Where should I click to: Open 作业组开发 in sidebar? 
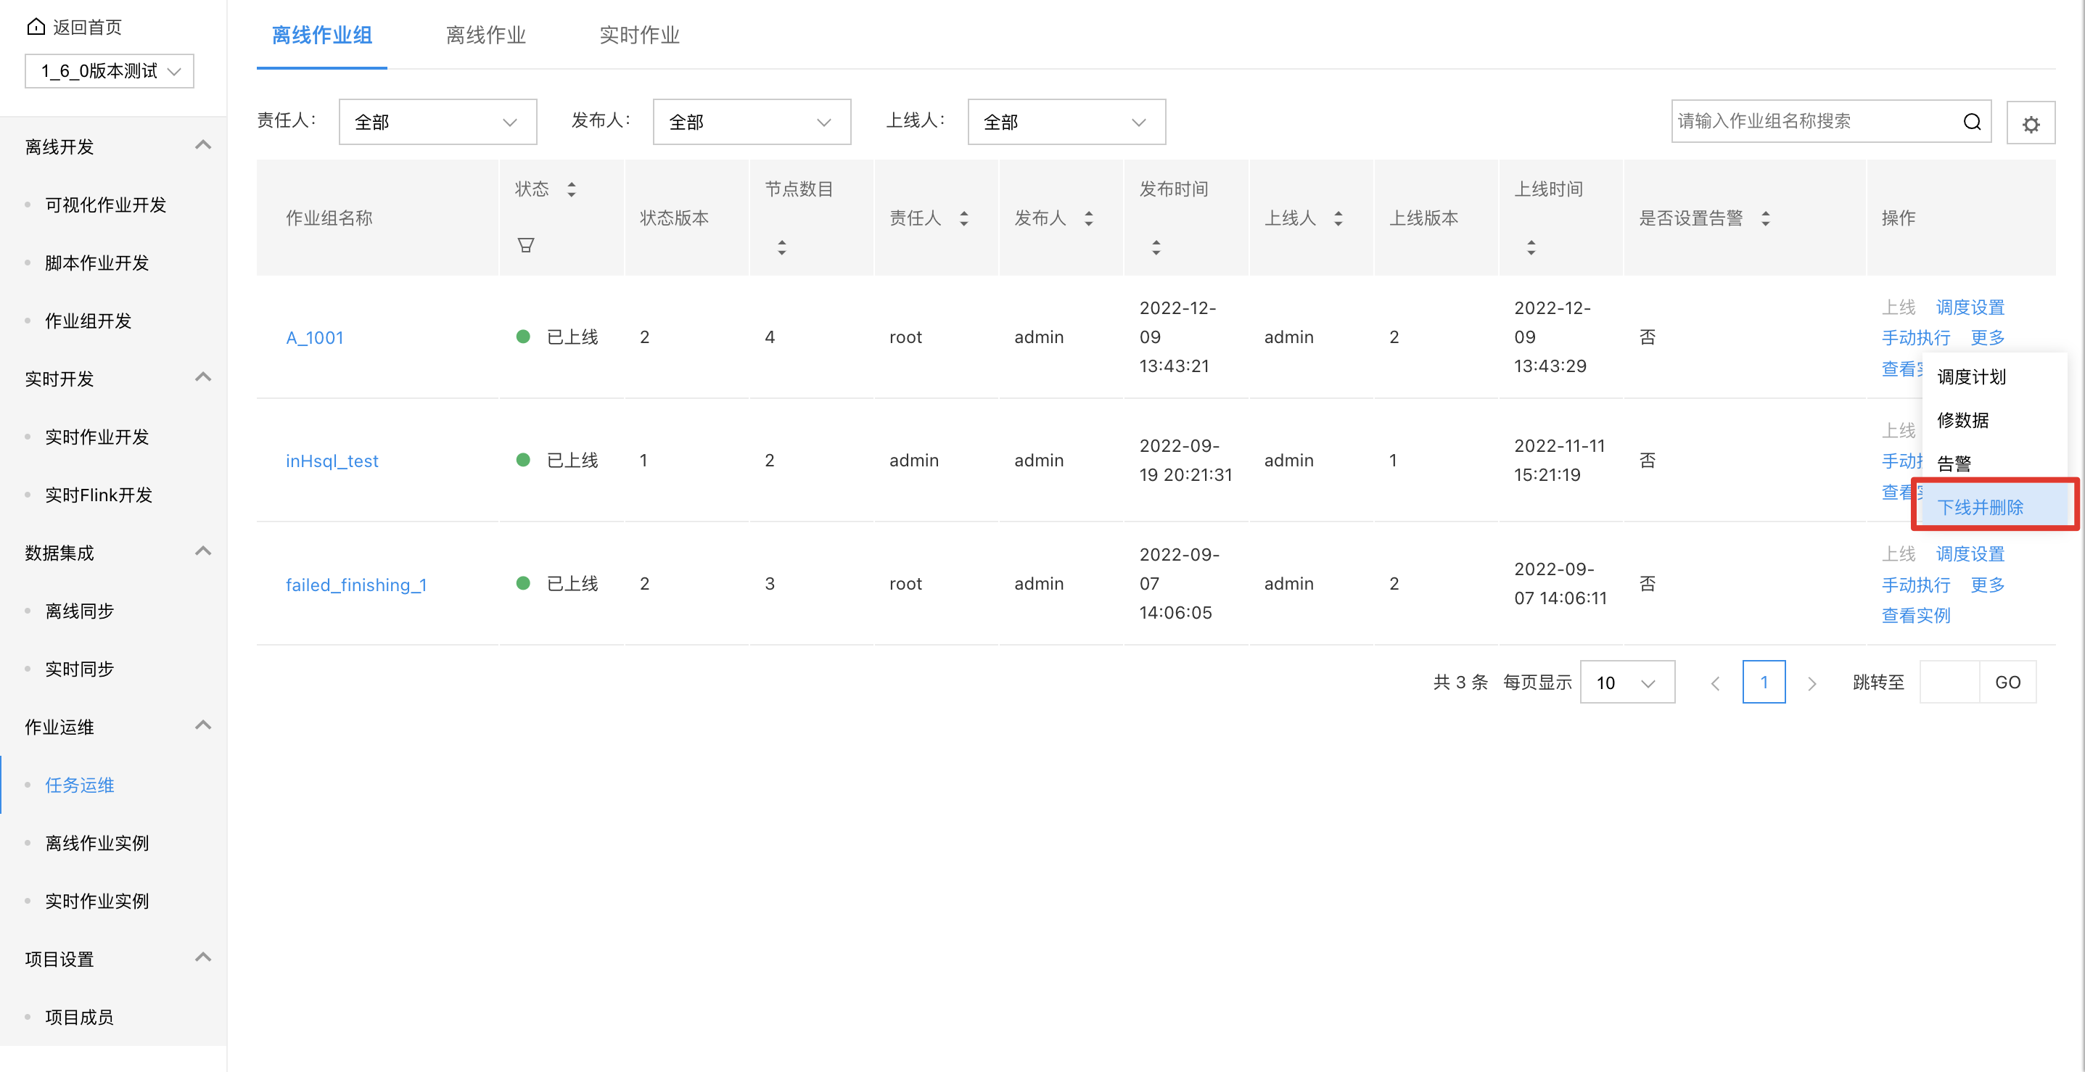89,321
